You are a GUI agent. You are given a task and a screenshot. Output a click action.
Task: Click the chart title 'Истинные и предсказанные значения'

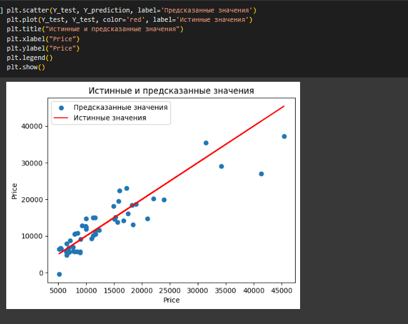[171, 91]
